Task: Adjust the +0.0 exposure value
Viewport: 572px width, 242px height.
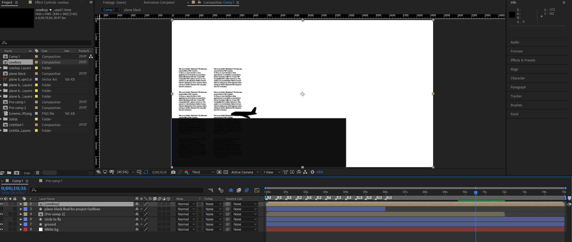Action: [319, 172]
